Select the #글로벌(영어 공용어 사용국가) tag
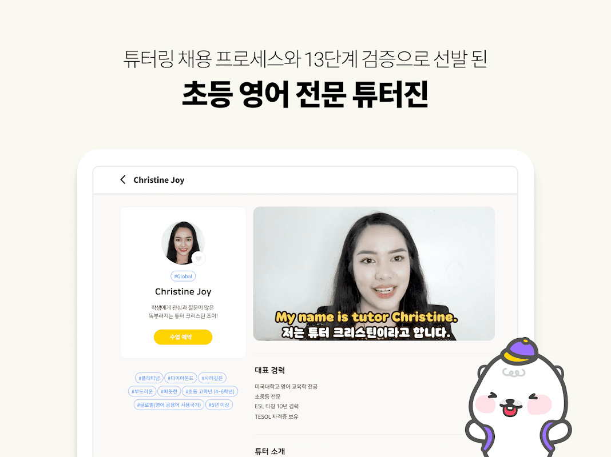The image size is (611, 457). (x=169, y=405)
